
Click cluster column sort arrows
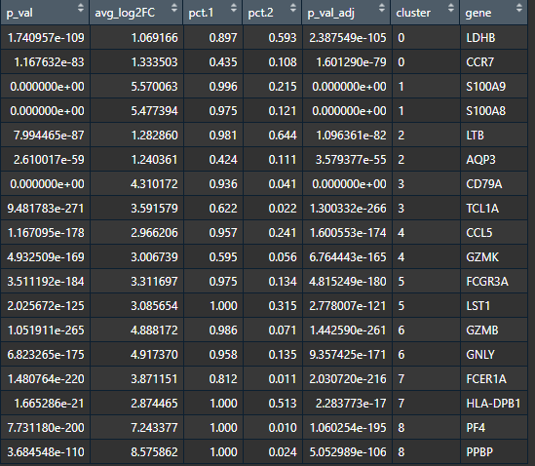pos(451,8)
